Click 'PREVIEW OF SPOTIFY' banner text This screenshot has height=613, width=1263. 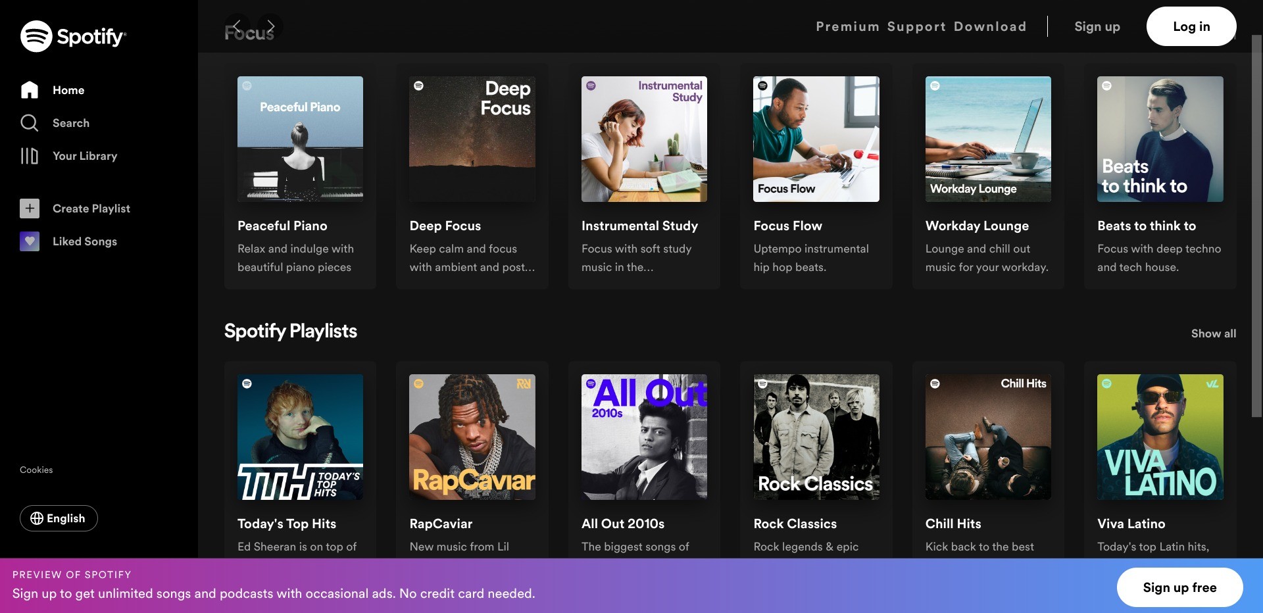click(x=72, y=574)
